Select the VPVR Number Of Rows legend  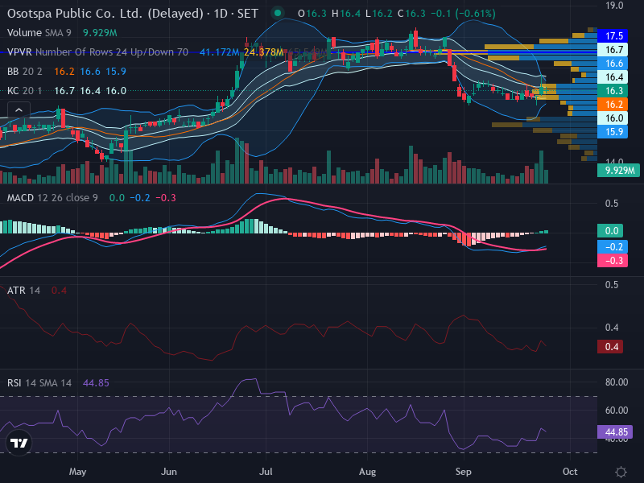(97, 52)
